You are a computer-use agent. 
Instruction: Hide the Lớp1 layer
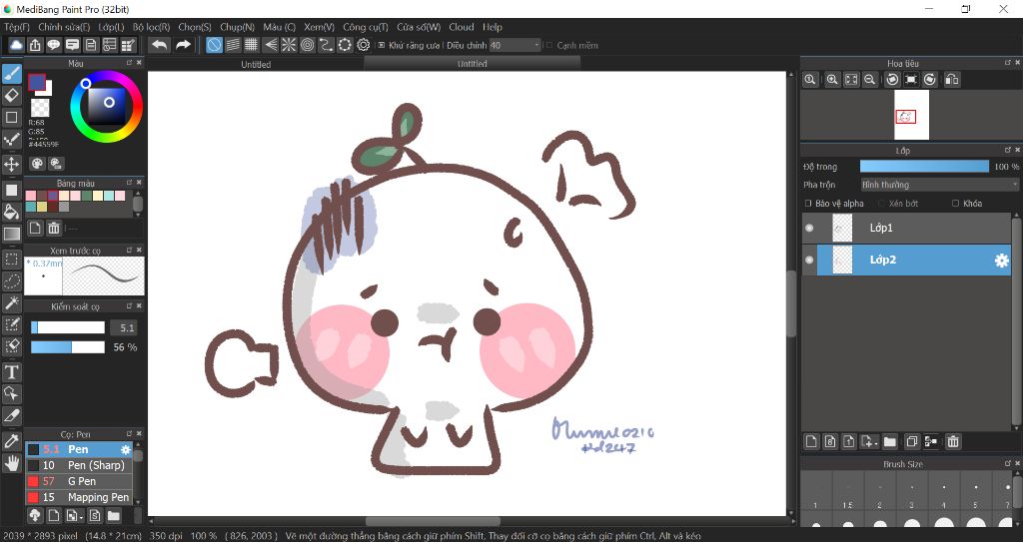(809, 229)
